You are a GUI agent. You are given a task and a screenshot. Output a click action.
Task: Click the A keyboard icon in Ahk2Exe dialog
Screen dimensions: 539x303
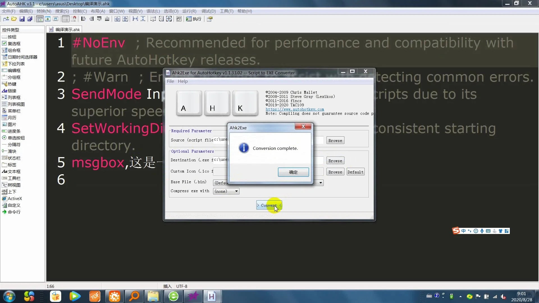[x=189, y=103]
